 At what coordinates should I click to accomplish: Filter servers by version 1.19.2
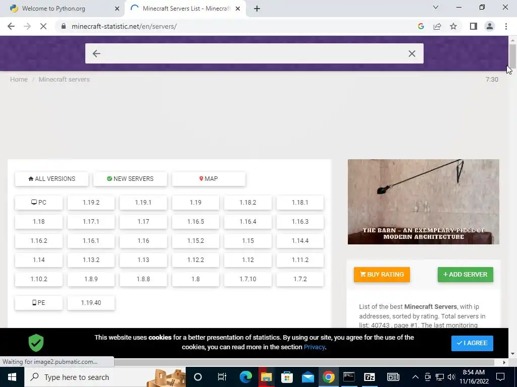(x=91, y=203)
